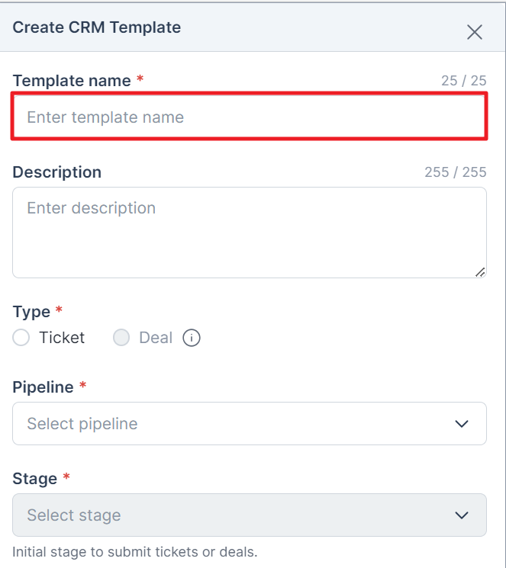506x568 pixels.
Task: Focus the Enter template name field
Action: [250, 117]
